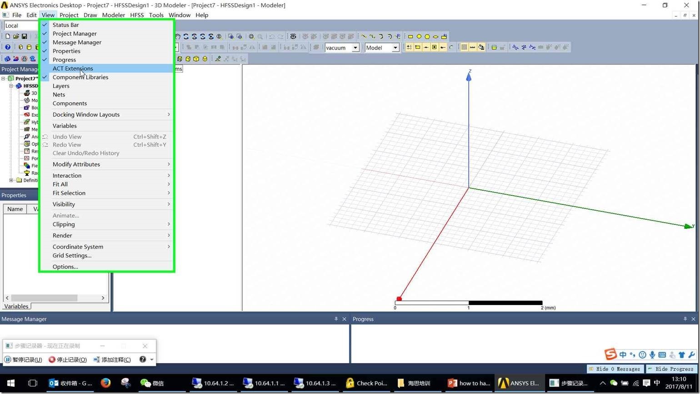
Task: Click Hide 0 Messages button
Action: [615, 369]
